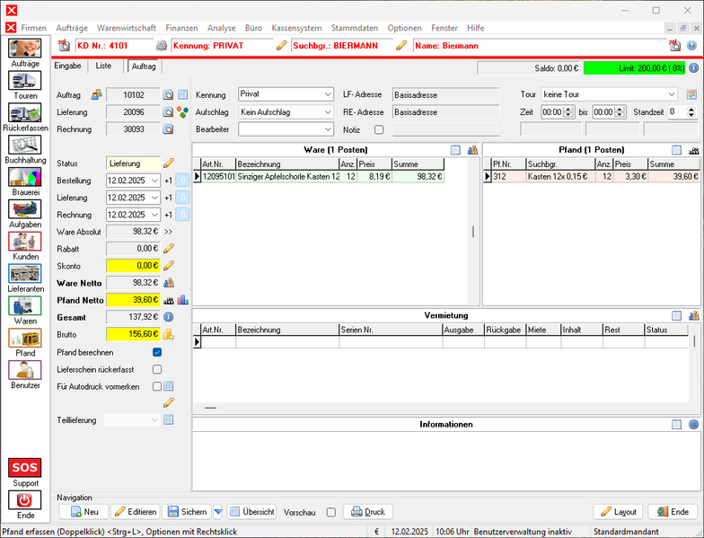This screenshot has width=704, height=538.
Task: Enable the Lieferschein rückerfasst checkbox
Action: (157, 369)
